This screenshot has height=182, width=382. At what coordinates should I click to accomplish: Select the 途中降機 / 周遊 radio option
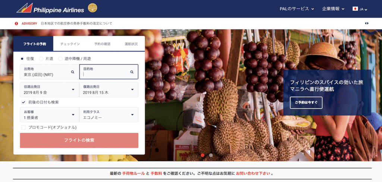[60, 59]
